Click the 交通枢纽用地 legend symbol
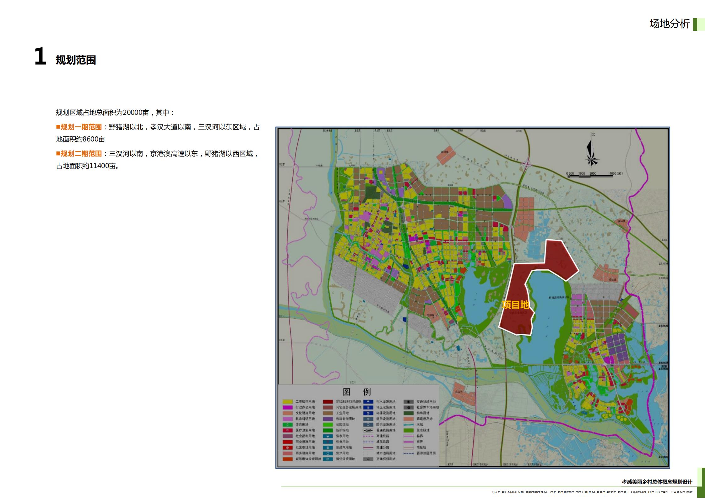 tap(368, 459)
